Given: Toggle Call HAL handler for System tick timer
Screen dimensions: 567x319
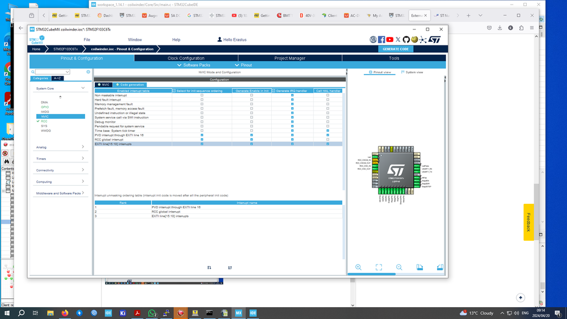Looking at the screenshot, I should pyautogui.click(x=327, y=131).
